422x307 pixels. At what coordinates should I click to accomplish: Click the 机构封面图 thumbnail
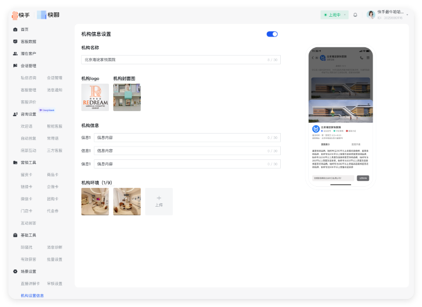click(x=127, y=97)
